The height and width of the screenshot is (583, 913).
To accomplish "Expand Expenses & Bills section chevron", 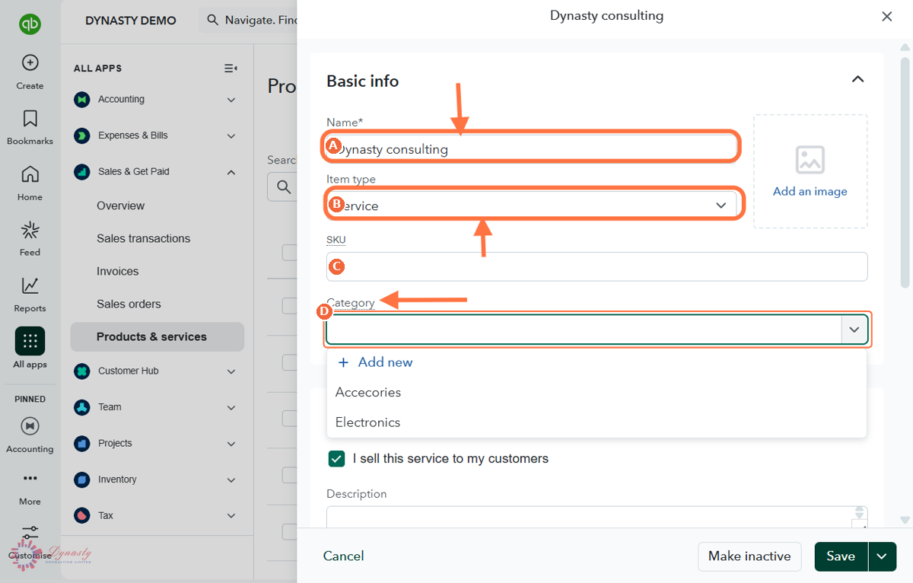I will 231,135.
